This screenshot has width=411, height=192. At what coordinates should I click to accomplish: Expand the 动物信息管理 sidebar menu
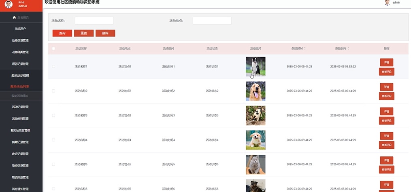(x=20, y=40)
